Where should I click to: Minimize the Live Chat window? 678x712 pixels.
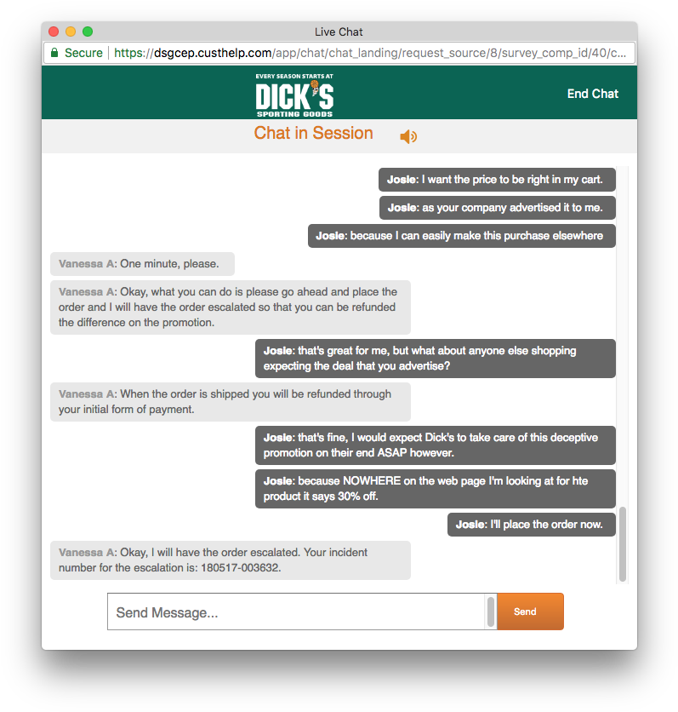point(71,32)
